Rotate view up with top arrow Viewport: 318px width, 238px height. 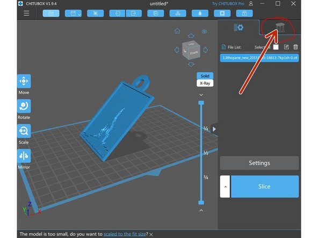[x=191, y=36]
